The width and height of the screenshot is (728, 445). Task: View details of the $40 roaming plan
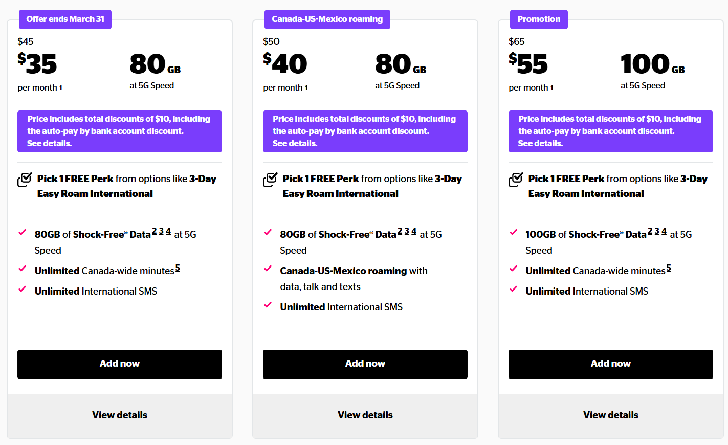[x=365, y=415]
